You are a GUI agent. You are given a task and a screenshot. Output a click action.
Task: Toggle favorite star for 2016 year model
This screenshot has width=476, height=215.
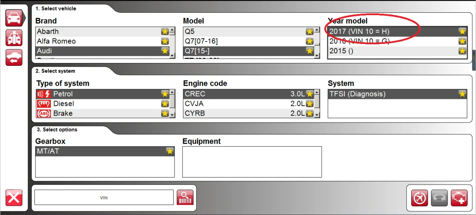click(462, 41)
